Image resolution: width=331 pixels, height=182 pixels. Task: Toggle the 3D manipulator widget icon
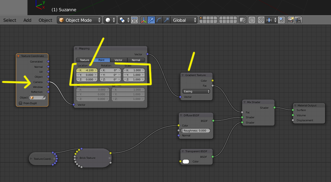(x=144, y=20)
